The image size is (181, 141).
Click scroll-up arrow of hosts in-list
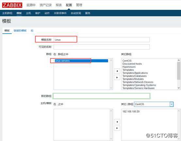[111, 111]
